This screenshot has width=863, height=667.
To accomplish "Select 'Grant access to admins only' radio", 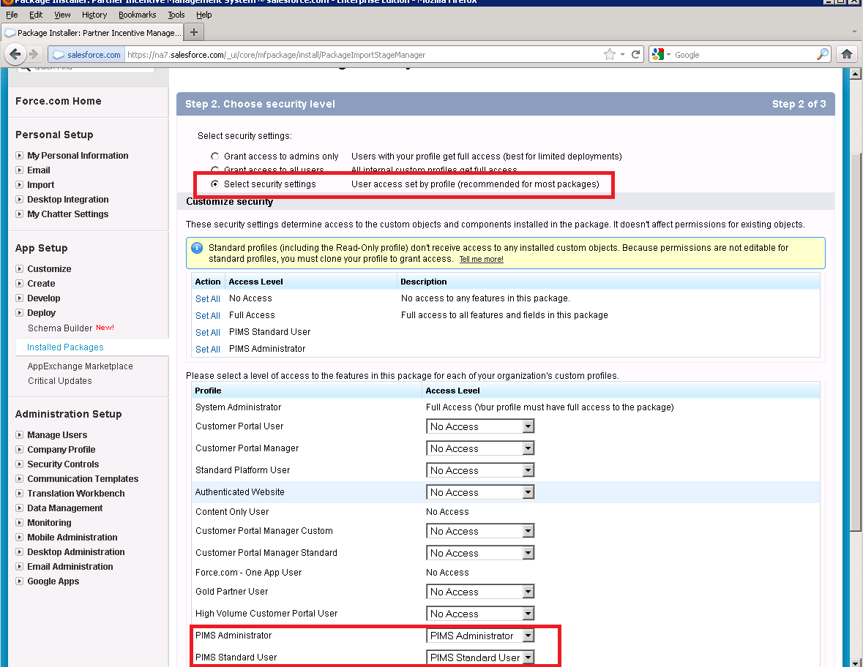I will tap(214, 157).
